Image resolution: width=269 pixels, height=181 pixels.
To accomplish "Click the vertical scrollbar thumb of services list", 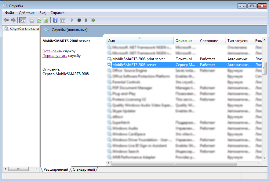I will pos(264,68).
